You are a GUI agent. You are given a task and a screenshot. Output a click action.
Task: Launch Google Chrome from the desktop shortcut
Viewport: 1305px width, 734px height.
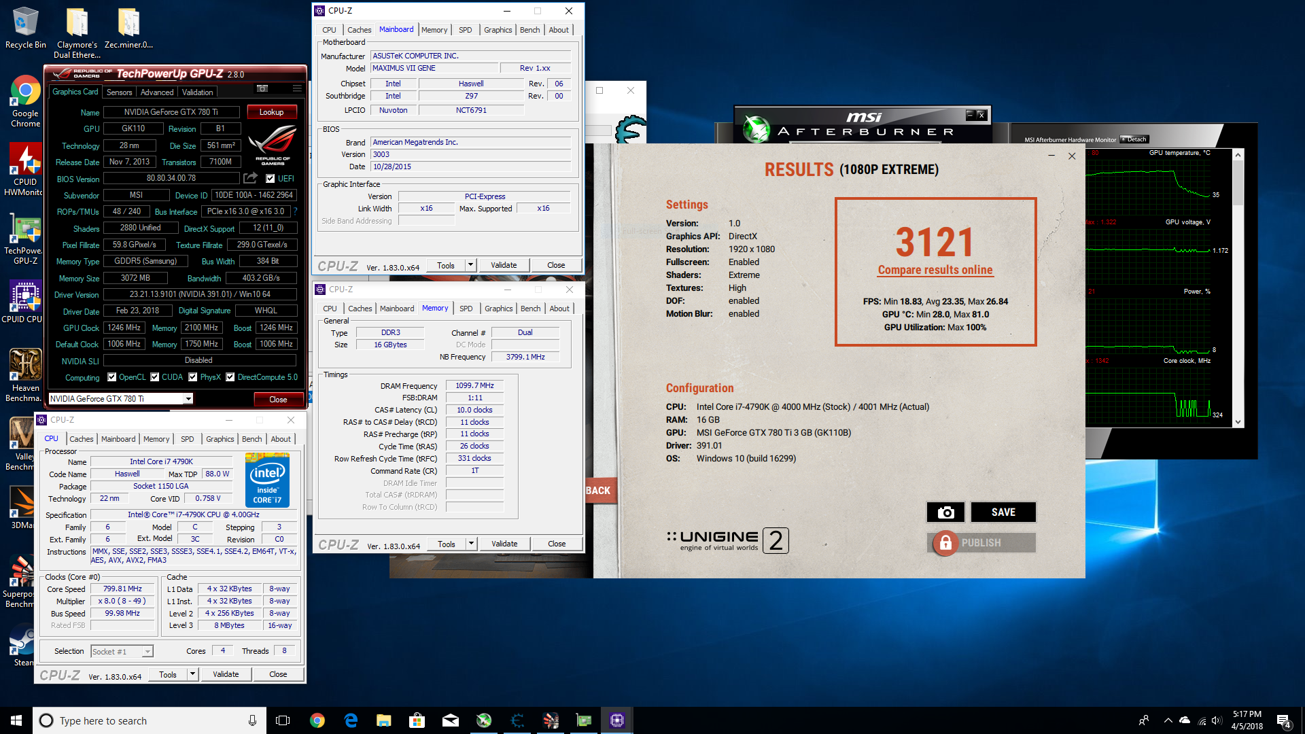click(x=25, y=101)
